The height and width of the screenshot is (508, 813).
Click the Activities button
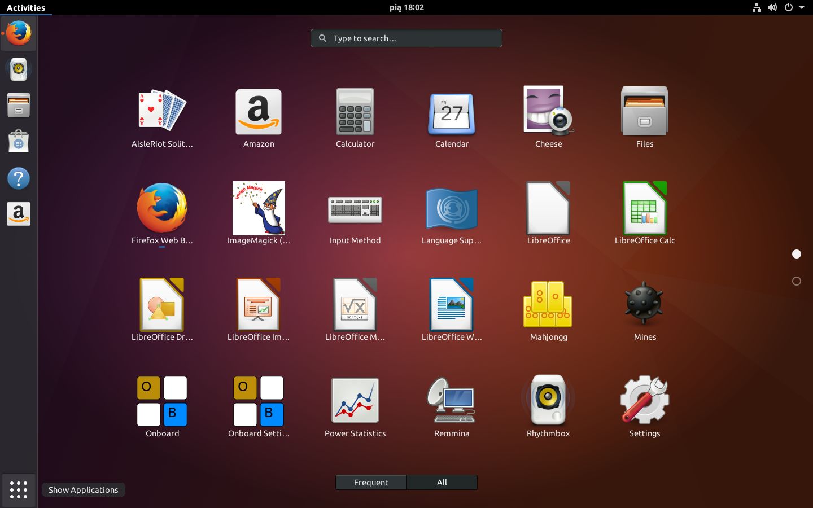click(26, 7)
